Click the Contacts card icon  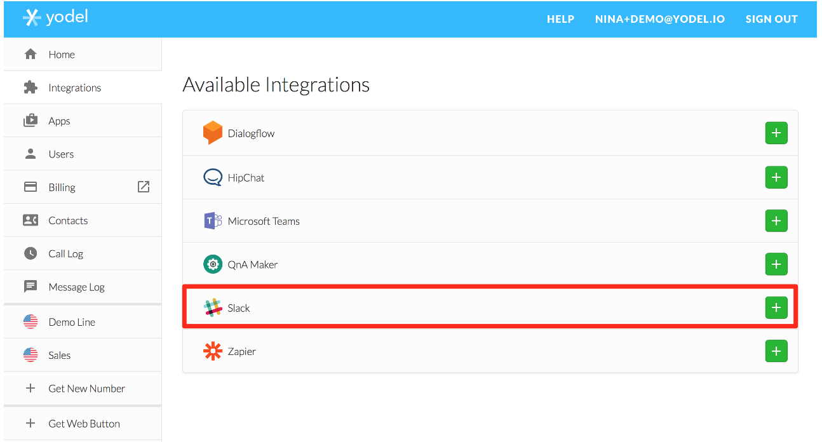click(30, 220)
